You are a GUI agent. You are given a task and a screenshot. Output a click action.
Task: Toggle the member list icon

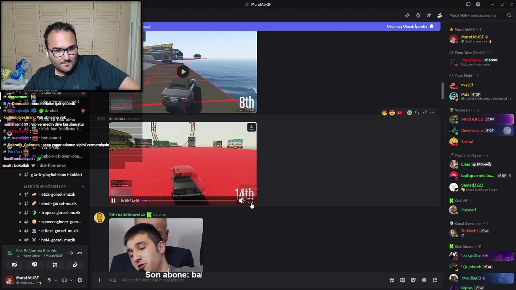click(439, 15)
